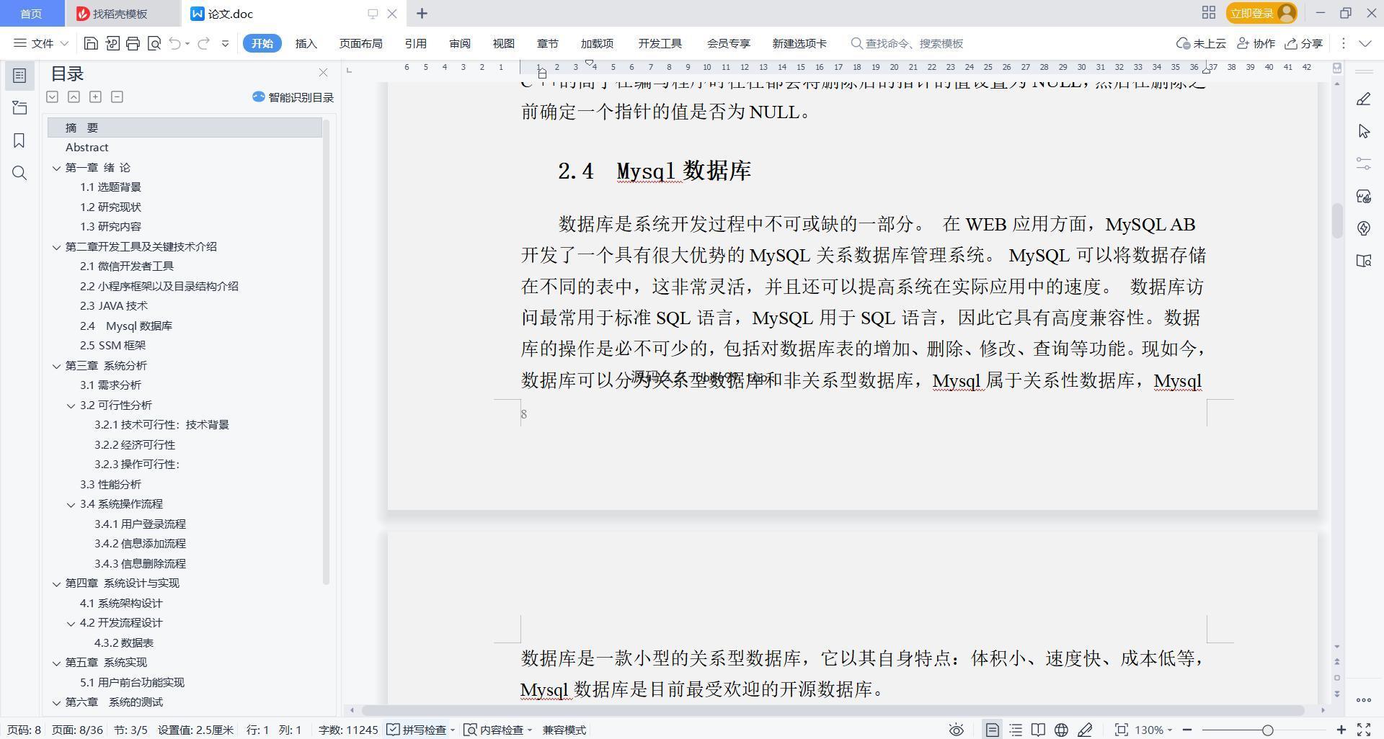Click the writing mode pen icon in status bar
Screen dimensions: 1384x739
[1085, 730]
